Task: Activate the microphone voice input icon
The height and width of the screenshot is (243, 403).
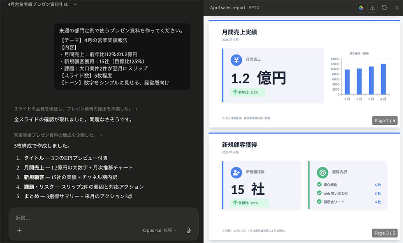Action: 189,230
